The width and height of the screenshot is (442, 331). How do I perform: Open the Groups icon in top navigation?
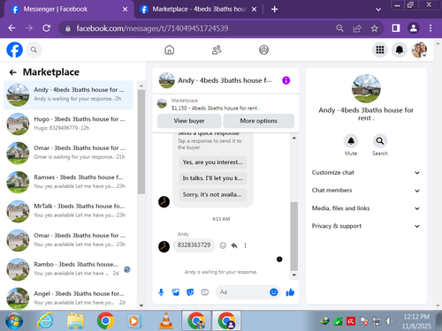coord(263,49)
